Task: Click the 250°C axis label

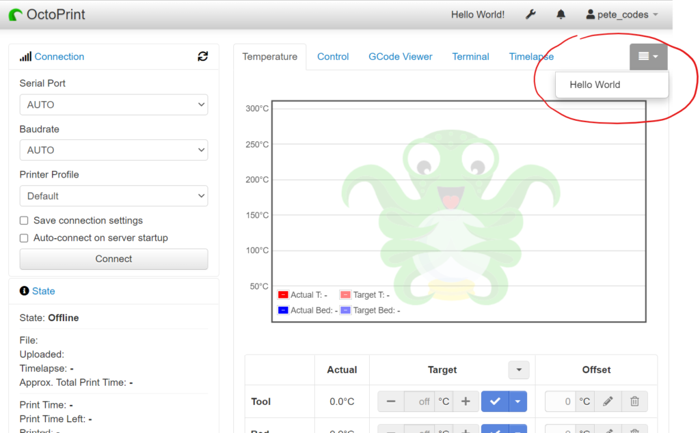Action: [257, 145]
